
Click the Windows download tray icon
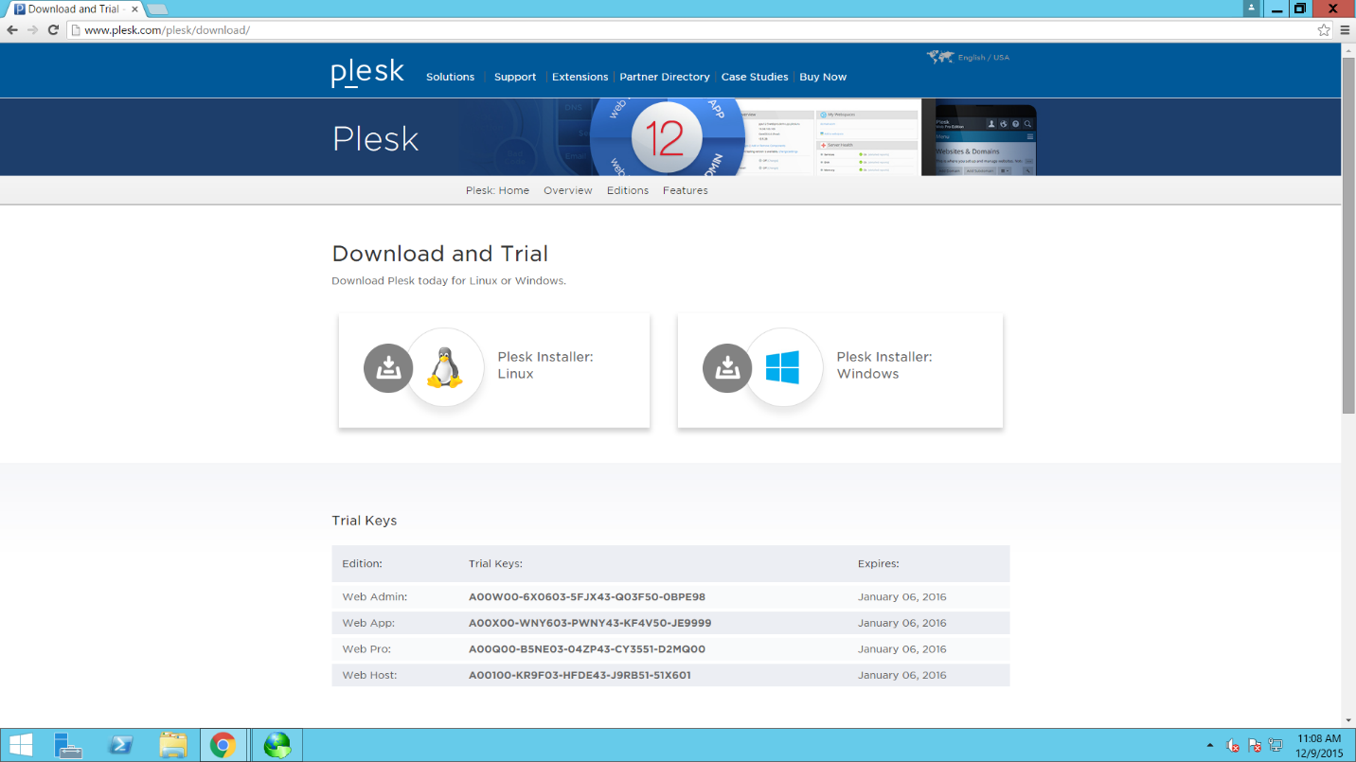727,367
